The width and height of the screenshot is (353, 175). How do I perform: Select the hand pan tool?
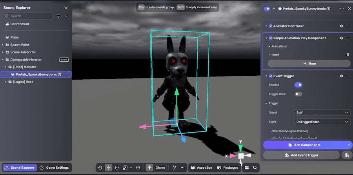point(100,168)
